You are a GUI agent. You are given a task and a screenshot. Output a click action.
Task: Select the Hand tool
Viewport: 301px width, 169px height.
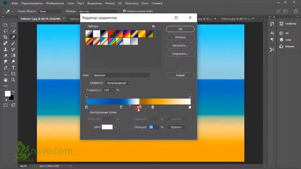5,80
